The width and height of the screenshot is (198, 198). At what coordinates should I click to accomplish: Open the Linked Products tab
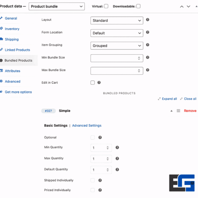17,50
